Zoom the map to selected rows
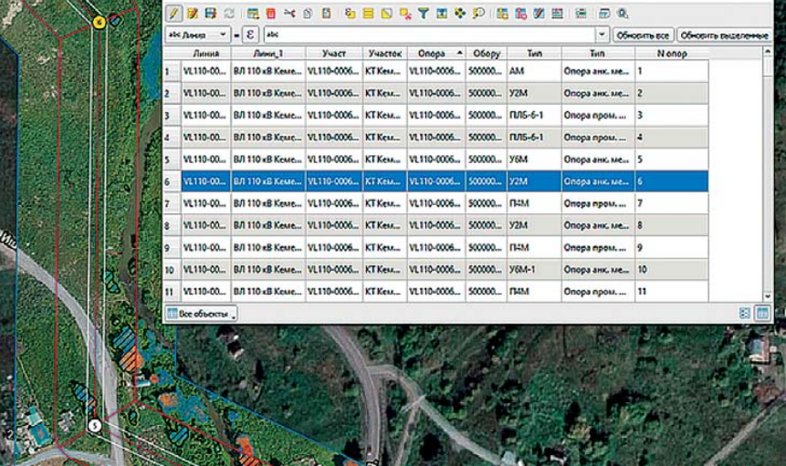Viewport: 786px width, 466px height. coord(477,14)
